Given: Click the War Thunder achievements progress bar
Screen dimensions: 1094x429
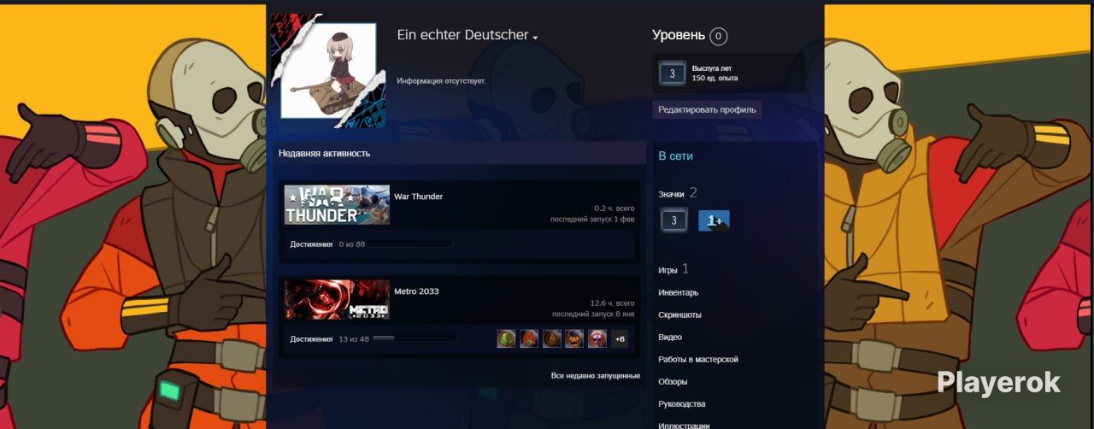Looking at the screenshot, I should click(x=410, y=244).
